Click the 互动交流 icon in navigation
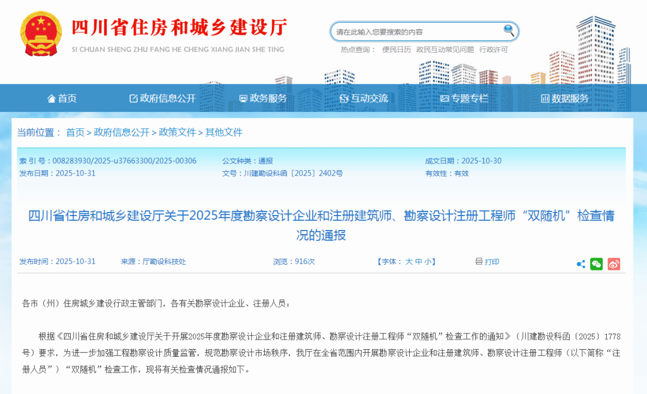647x394 pixels. [344, 98]
